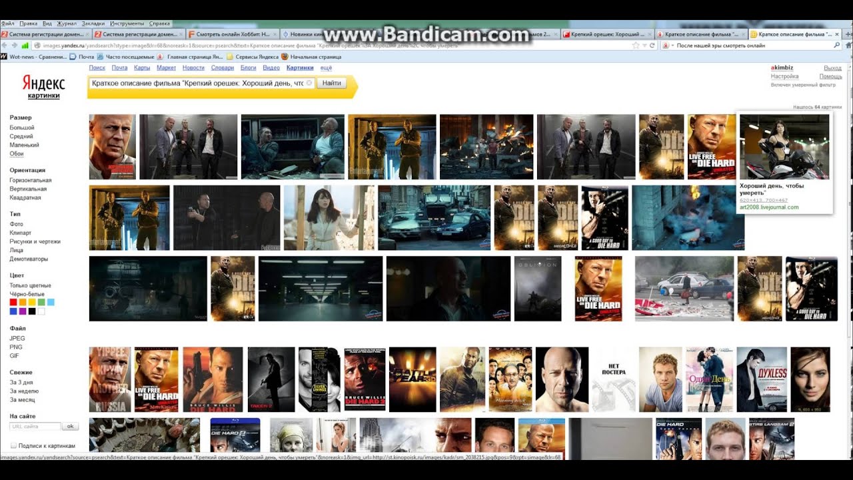Open the Настройка link

tap(784, 77)
